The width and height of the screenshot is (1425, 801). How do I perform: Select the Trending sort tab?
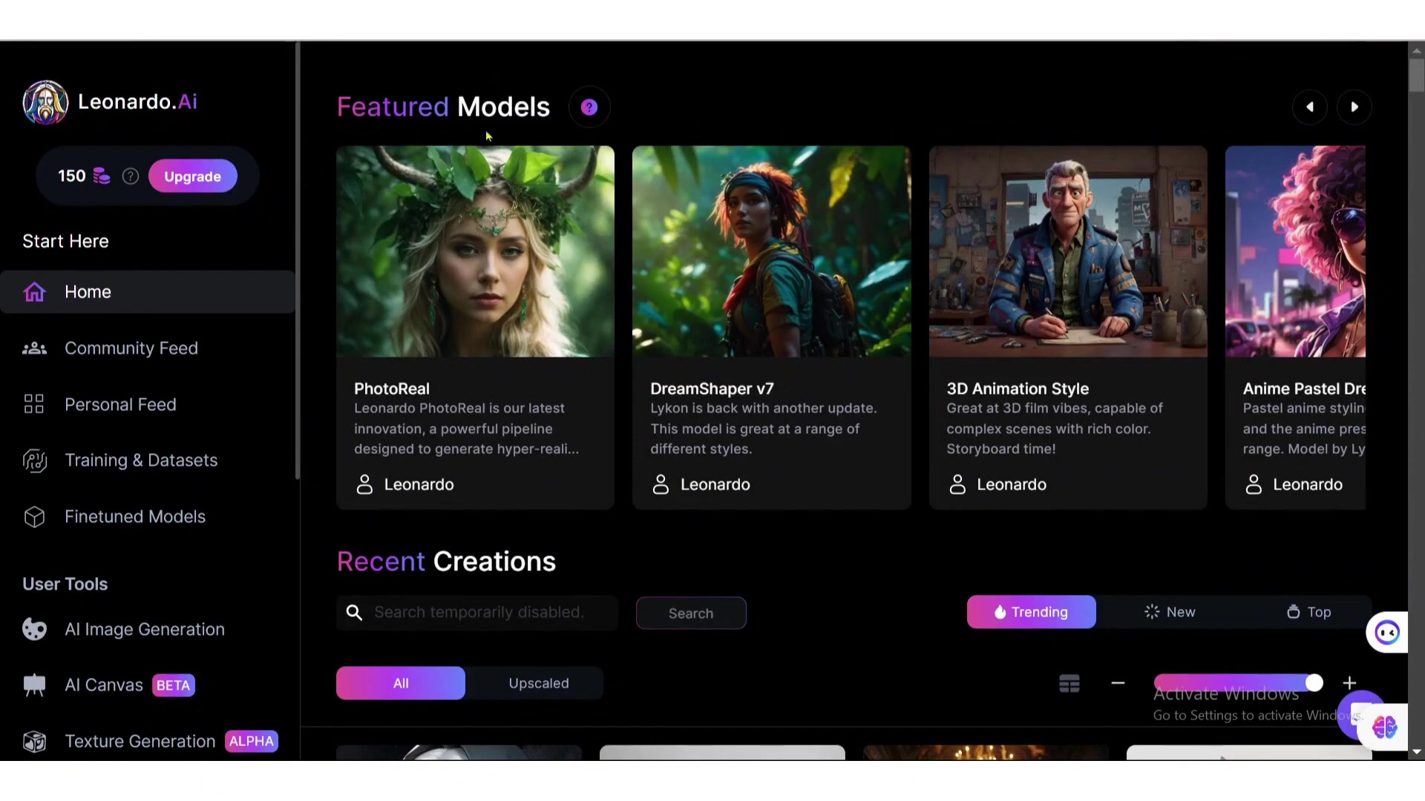(1031, 612)
